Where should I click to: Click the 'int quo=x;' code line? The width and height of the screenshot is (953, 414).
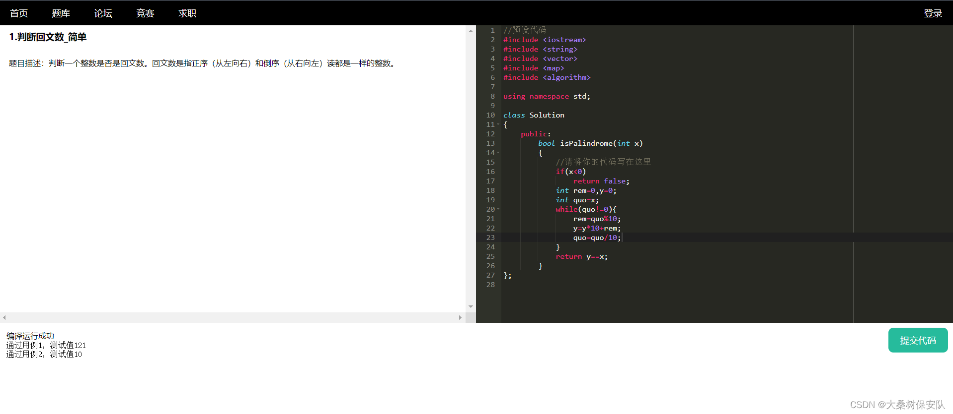(577, 200)
